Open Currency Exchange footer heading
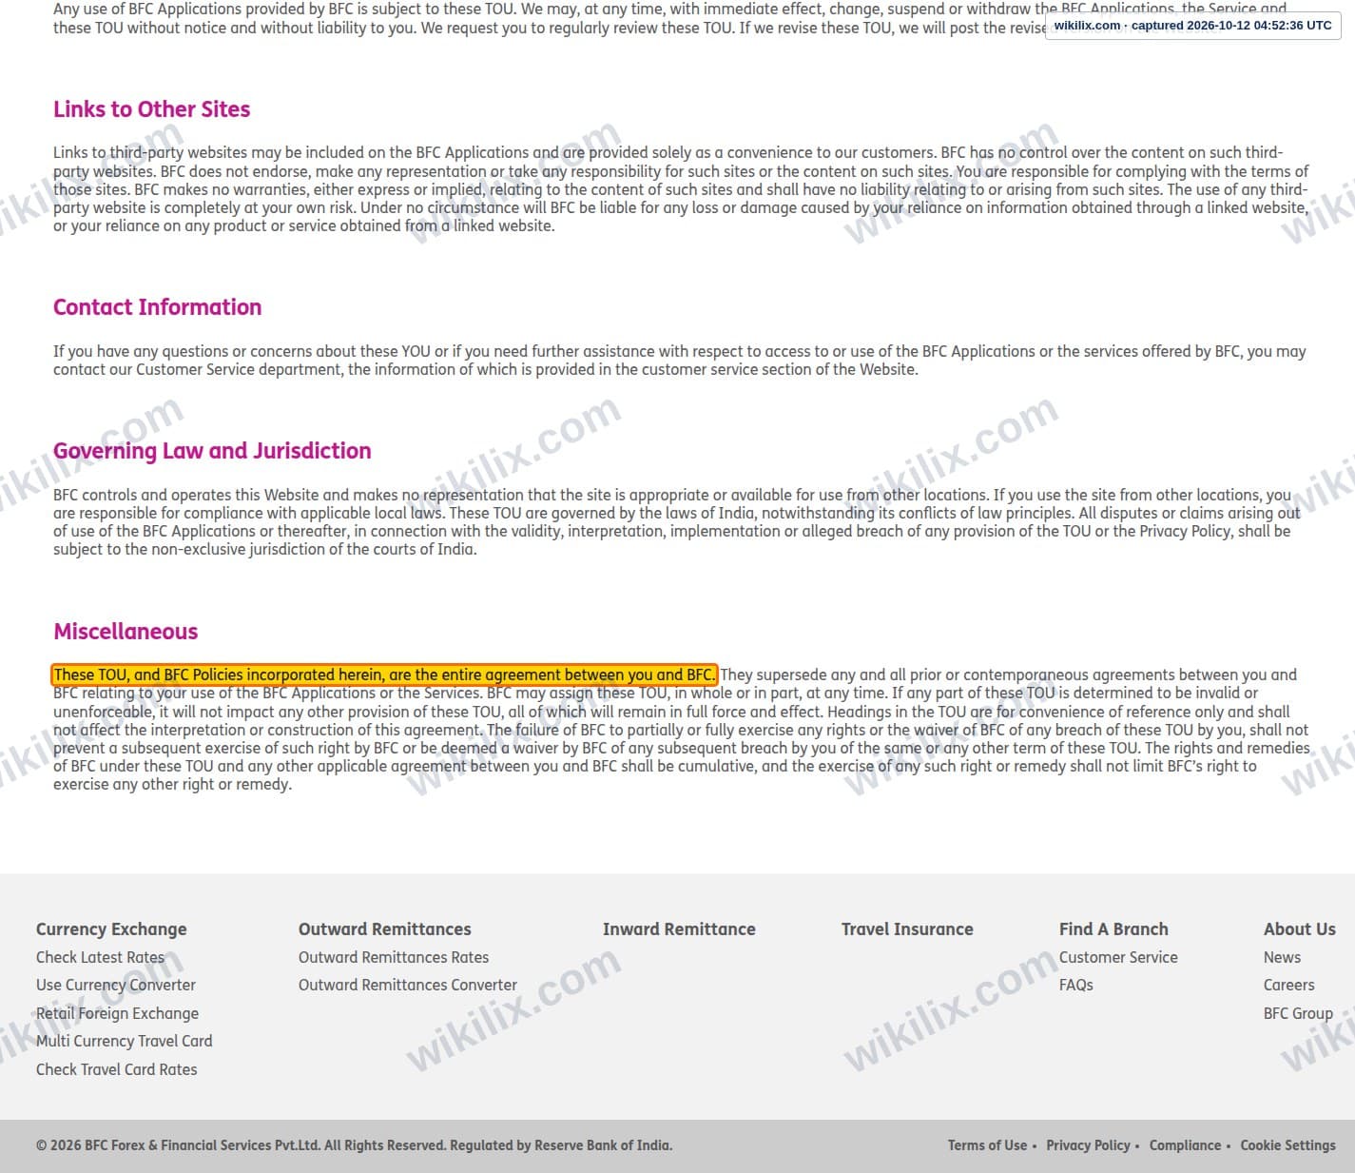The width and height of the screenshot is (1355, 1173). (111, 929)
